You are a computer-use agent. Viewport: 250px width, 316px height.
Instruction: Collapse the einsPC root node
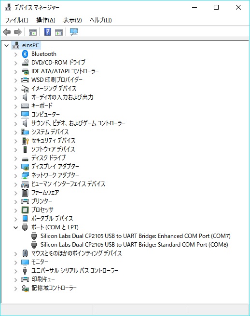coord(7,46)
